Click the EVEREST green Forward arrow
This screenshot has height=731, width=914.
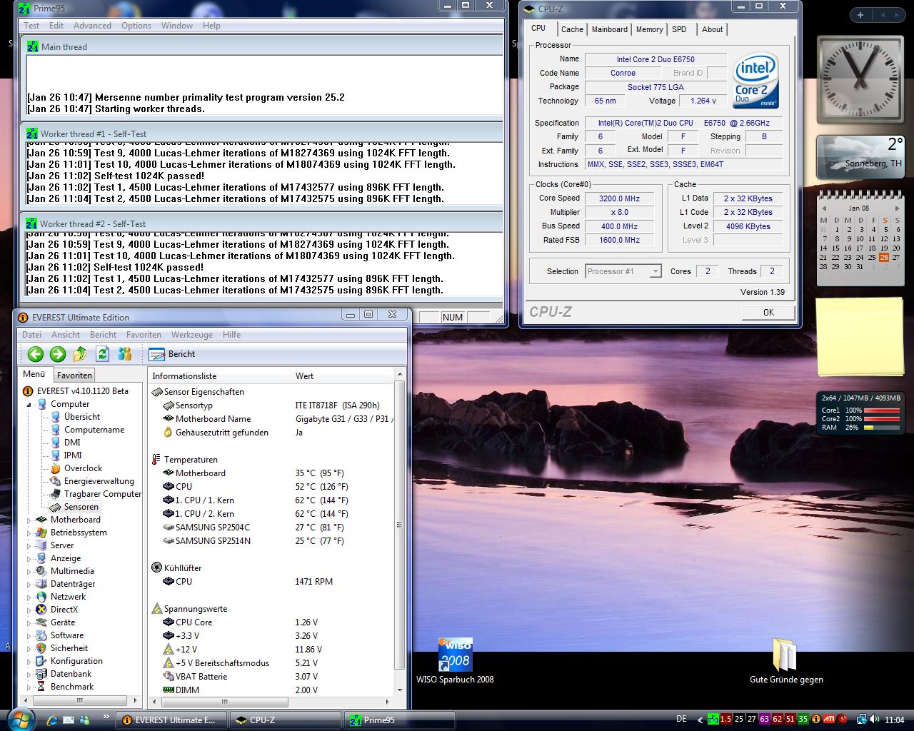point(58,353)
